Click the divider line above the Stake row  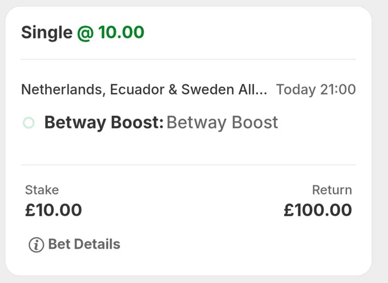tap(188, 165)
